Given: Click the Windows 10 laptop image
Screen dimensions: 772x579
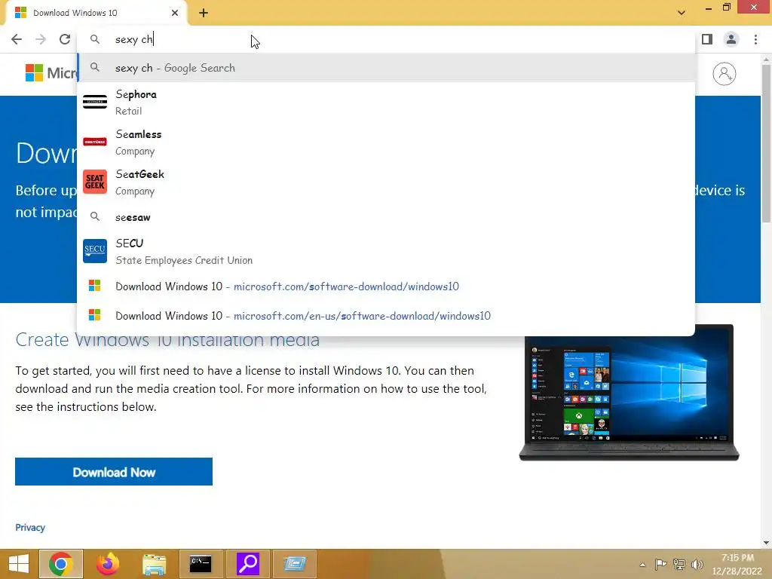Looking at the screenshot, I should click(630, 392).
